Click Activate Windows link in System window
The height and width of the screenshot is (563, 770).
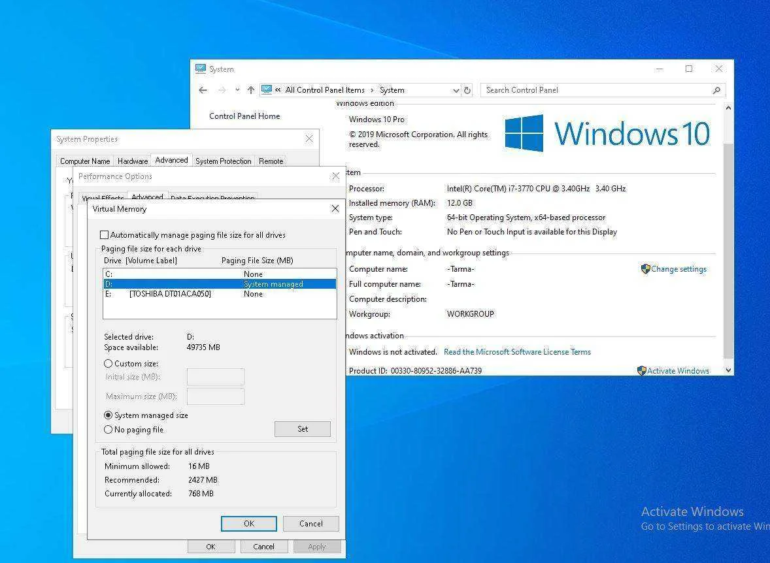(678, 371)
